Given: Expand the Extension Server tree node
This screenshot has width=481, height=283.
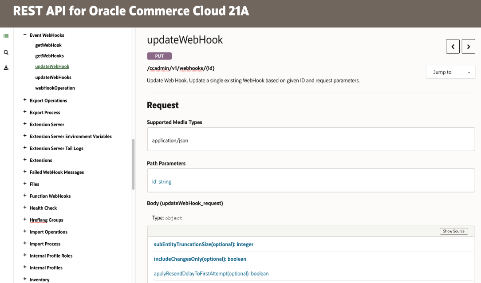Looking at the screenshot, I should [x=25, y=124].
